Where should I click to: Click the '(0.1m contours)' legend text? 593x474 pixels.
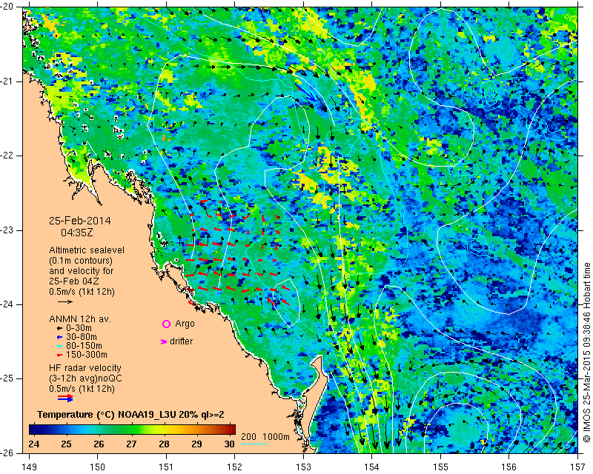81,261
